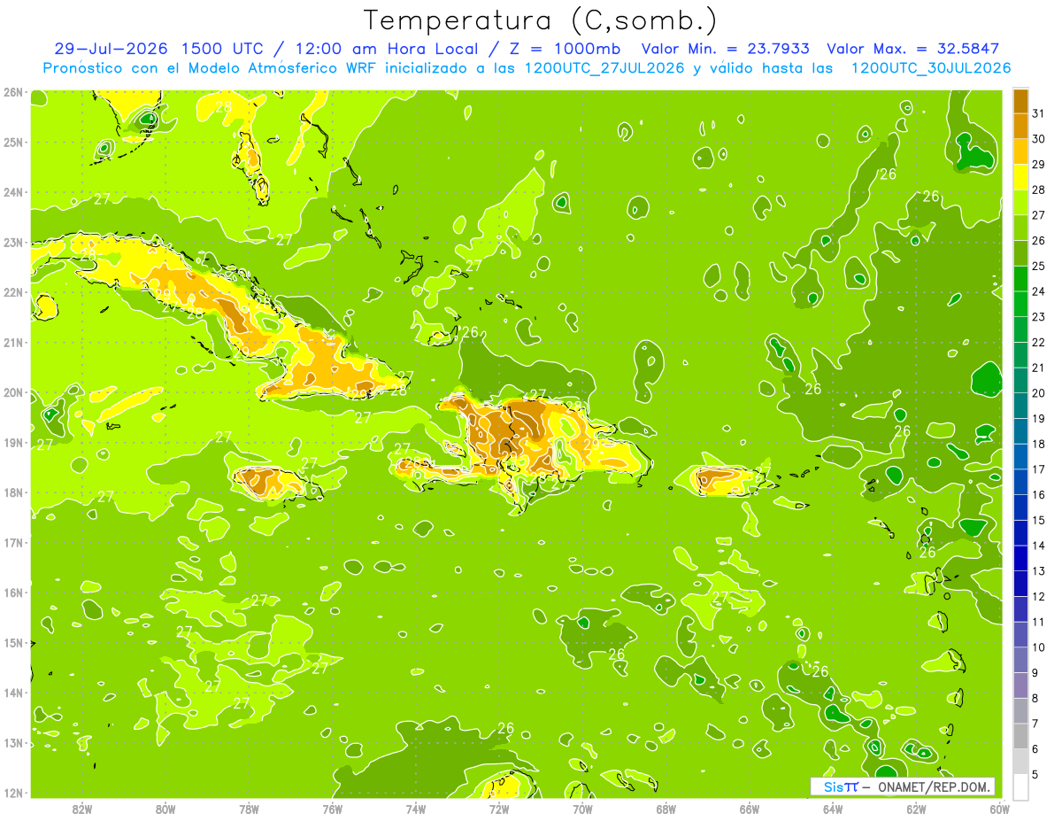Pick the colorbar segment between 30 and 31
The height and width of the screenshot is (821, 1062).
tap(1020, 126)
